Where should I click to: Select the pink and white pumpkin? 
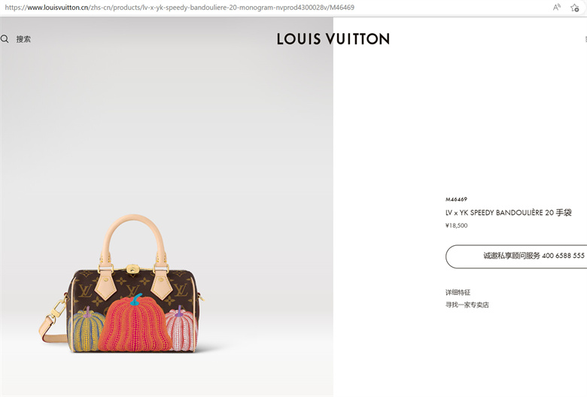coord(182,329)
